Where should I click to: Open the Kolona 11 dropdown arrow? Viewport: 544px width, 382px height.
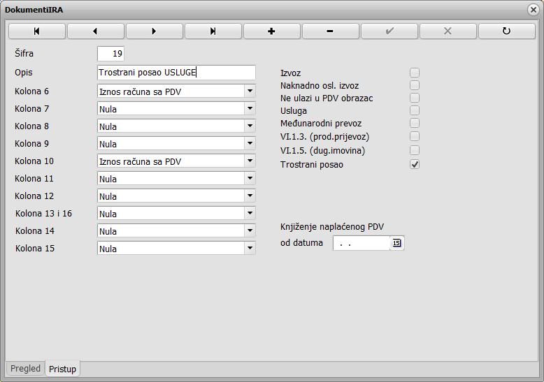pos(250,178)
